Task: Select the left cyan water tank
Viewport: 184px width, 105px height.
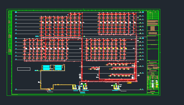Action: point(46,68)
